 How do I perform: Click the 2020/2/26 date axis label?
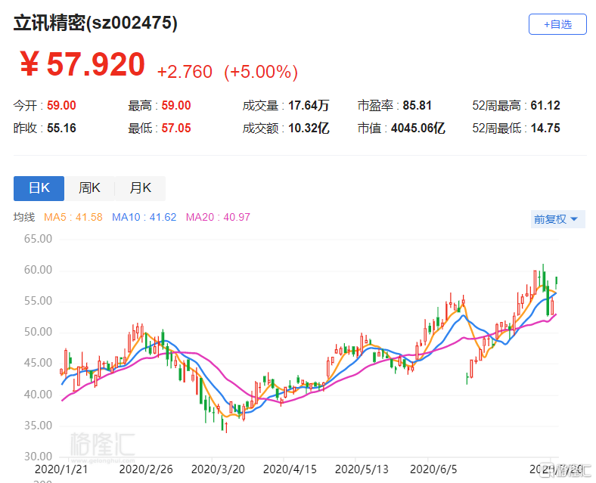tap(146, 469)
